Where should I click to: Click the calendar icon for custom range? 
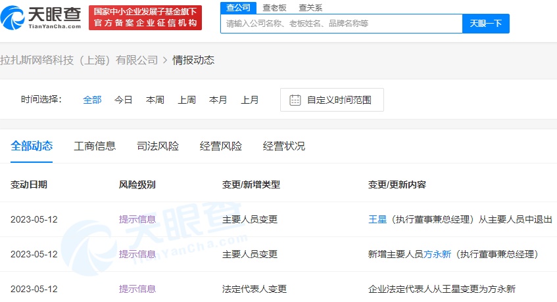coord(295,100)
